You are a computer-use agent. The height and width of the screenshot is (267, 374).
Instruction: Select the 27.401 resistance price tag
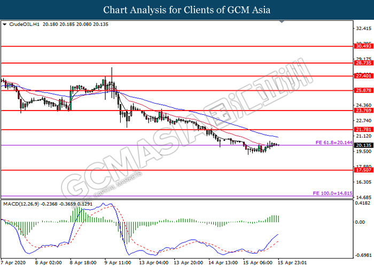363,76
